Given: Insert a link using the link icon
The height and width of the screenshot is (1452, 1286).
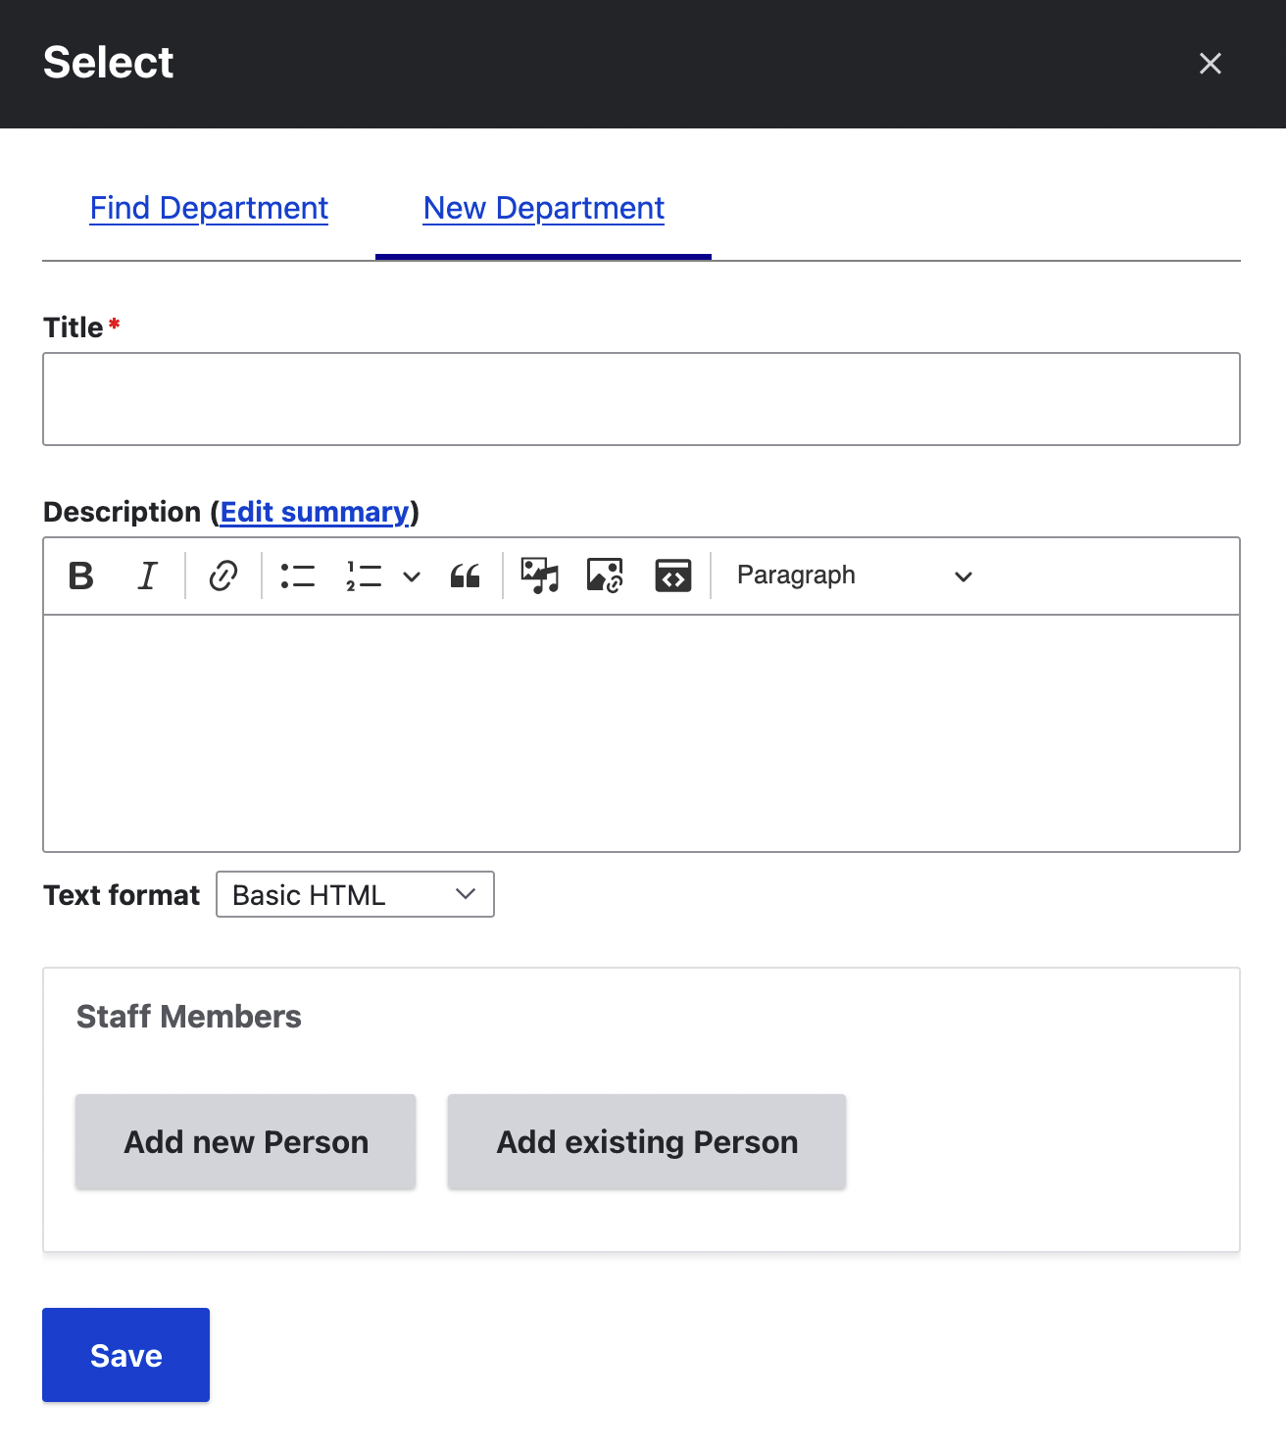Looking at the screenshot, I should 223,576.
